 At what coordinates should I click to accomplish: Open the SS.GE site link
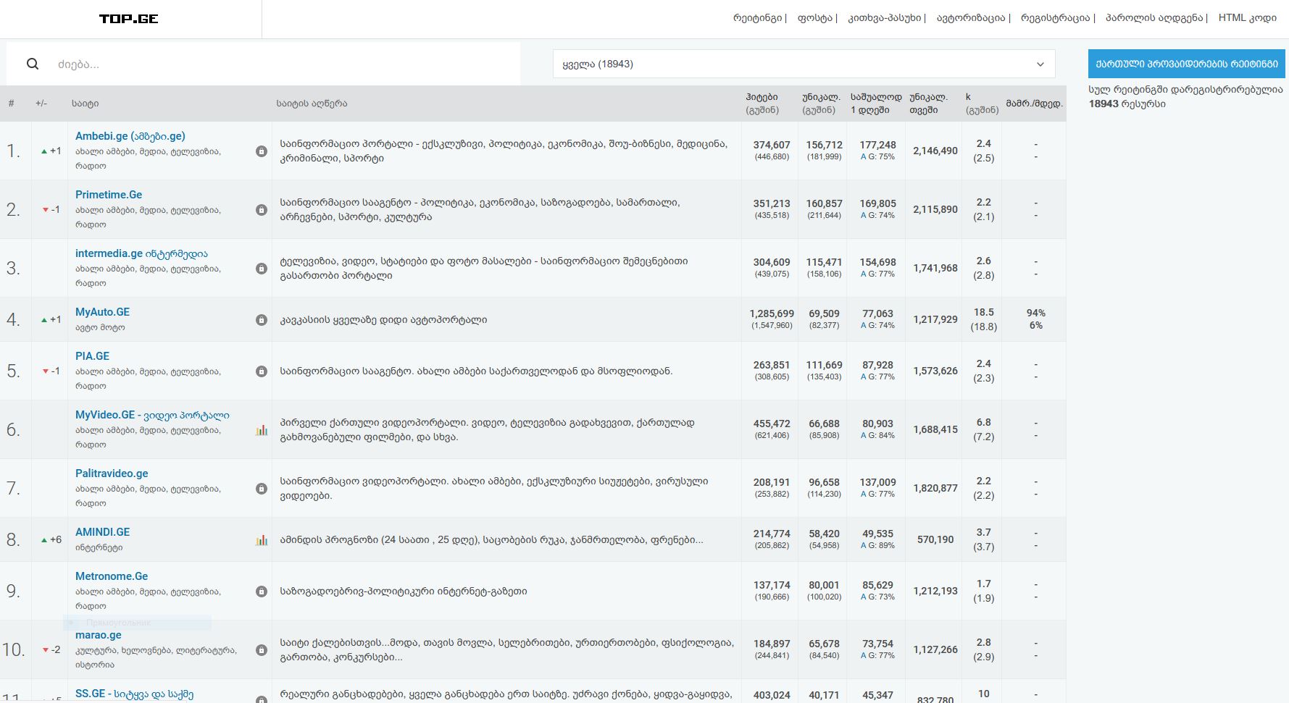[x=134, y=694]
